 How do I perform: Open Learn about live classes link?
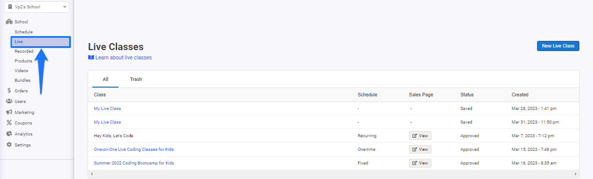[123, 58]
